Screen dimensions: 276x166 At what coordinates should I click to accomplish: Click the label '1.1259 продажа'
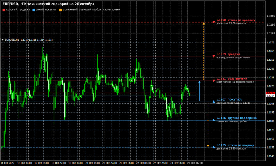pyautogui.click(x=228, y=54)
